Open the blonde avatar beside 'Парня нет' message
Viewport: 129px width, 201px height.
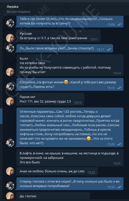(10, 101)
